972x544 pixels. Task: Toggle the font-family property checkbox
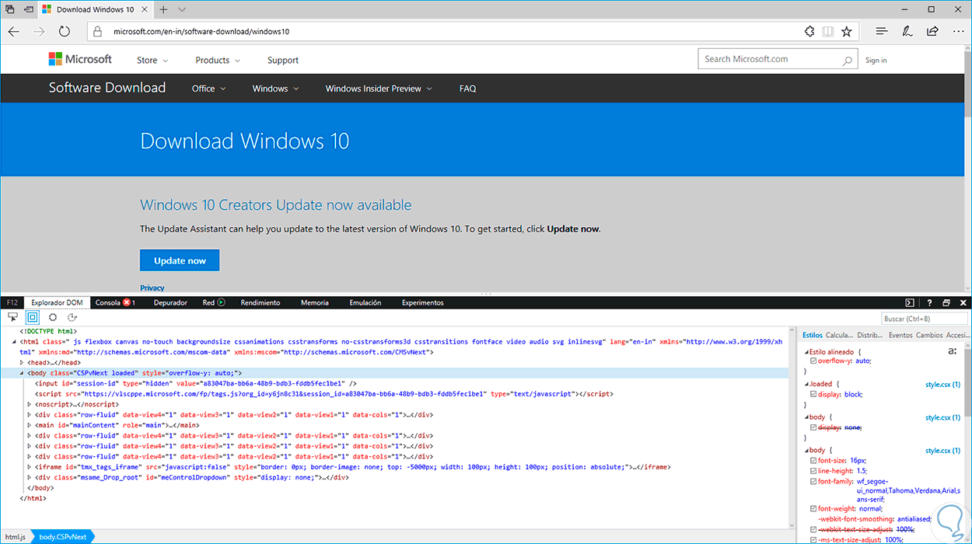tap(813, 482)
